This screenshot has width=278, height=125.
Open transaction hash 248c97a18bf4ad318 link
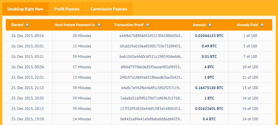pyautogui.click(x=151, y=78)
